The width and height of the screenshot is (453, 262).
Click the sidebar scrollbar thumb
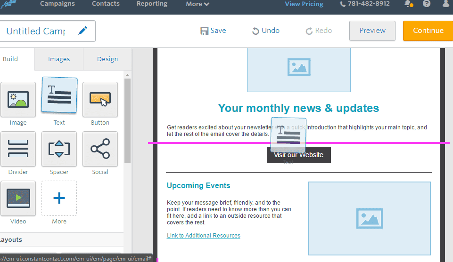[x=127, y=120]
